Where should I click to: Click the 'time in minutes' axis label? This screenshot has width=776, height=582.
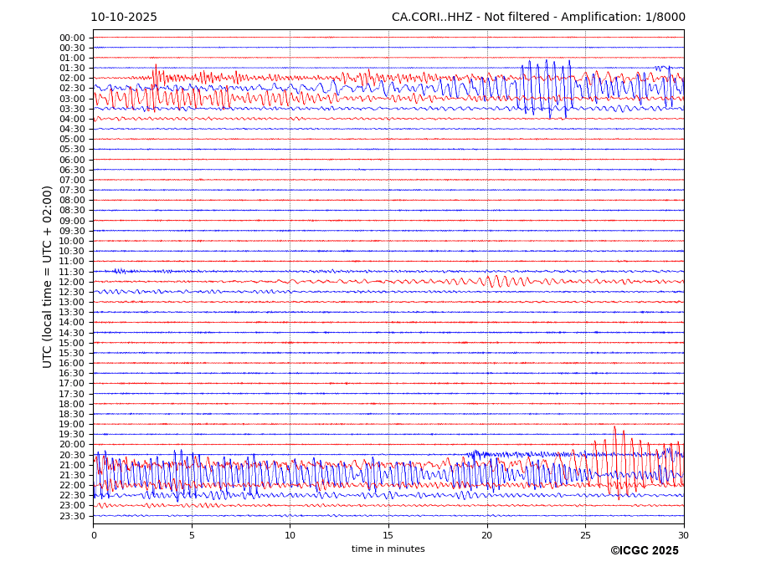pyautogui.click(x=388, y=549)
